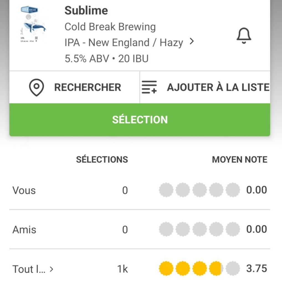Expand the 'Tout l…' row chevron
The height and width of the screenshot is (284, 282).
tap(52, 269)
